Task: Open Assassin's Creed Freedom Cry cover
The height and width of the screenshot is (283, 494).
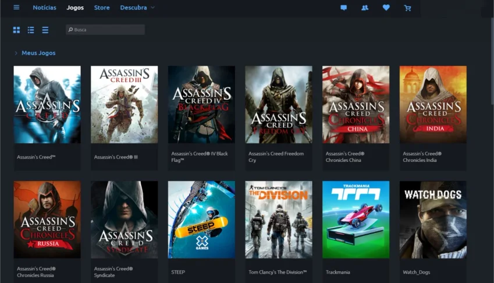Action: pos(279,104)
